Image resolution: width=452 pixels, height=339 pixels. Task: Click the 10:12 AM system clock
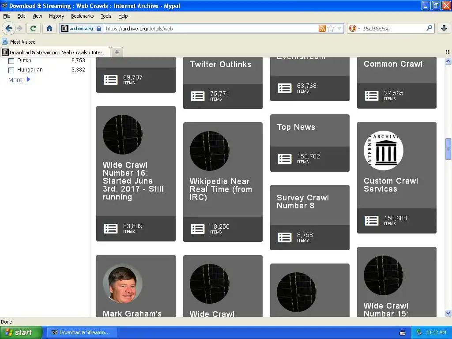click(436, 332)
